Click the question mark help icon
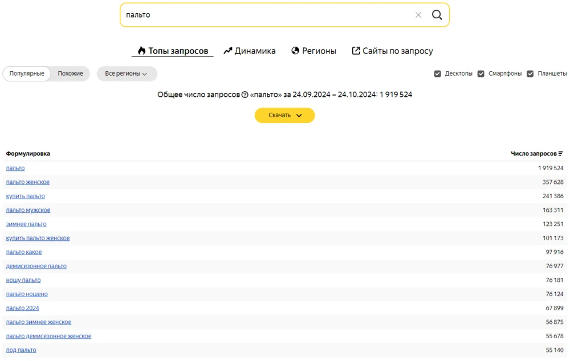 click(245, 95)
